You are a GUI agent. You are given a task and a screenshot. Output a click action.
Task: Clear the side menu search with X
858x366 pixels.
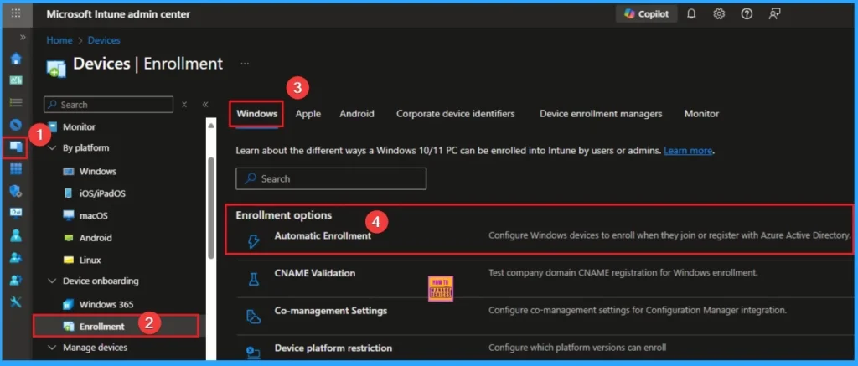pyautogui.click(x=184, y=105)
